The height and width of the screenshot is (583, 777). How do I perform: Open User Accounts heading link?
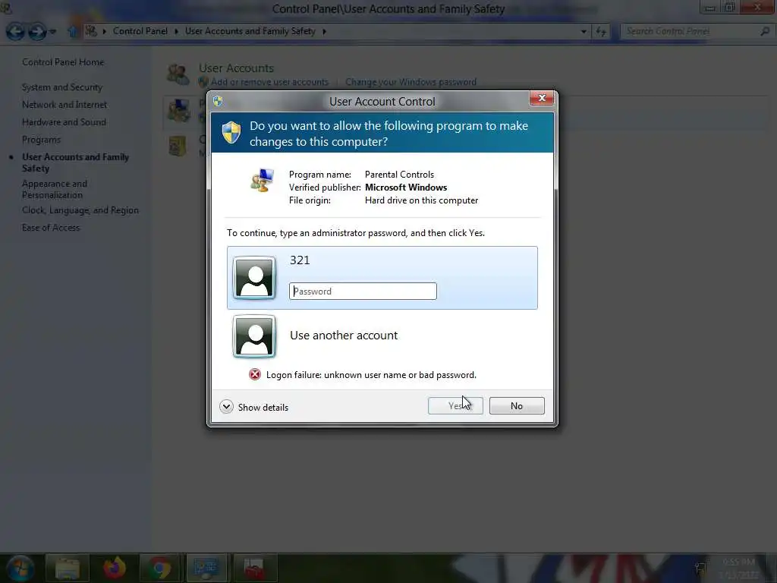click(x=236, y=68)
